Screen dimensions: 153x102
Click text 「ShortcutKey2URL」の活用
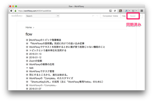[44, 82]
